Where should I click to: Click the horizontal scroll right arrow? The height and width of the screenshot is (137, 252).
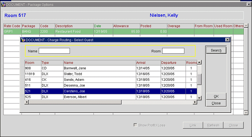(195, 102)
